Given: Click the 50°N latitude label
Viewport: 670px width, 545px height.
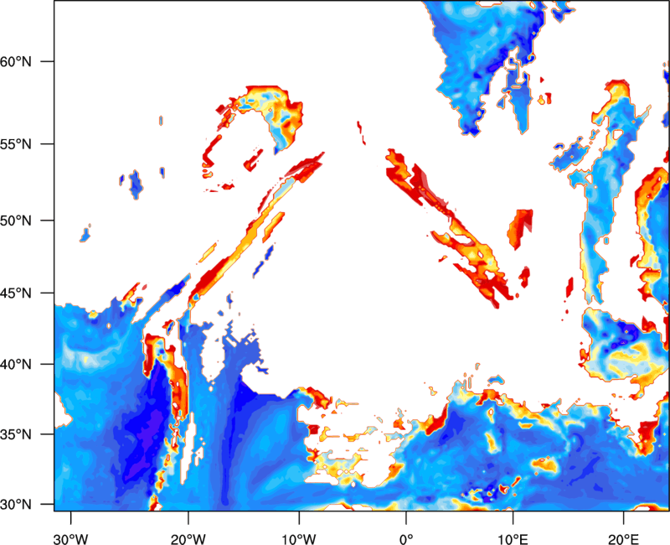Looking at the screenshot, I should coord(15,221).
